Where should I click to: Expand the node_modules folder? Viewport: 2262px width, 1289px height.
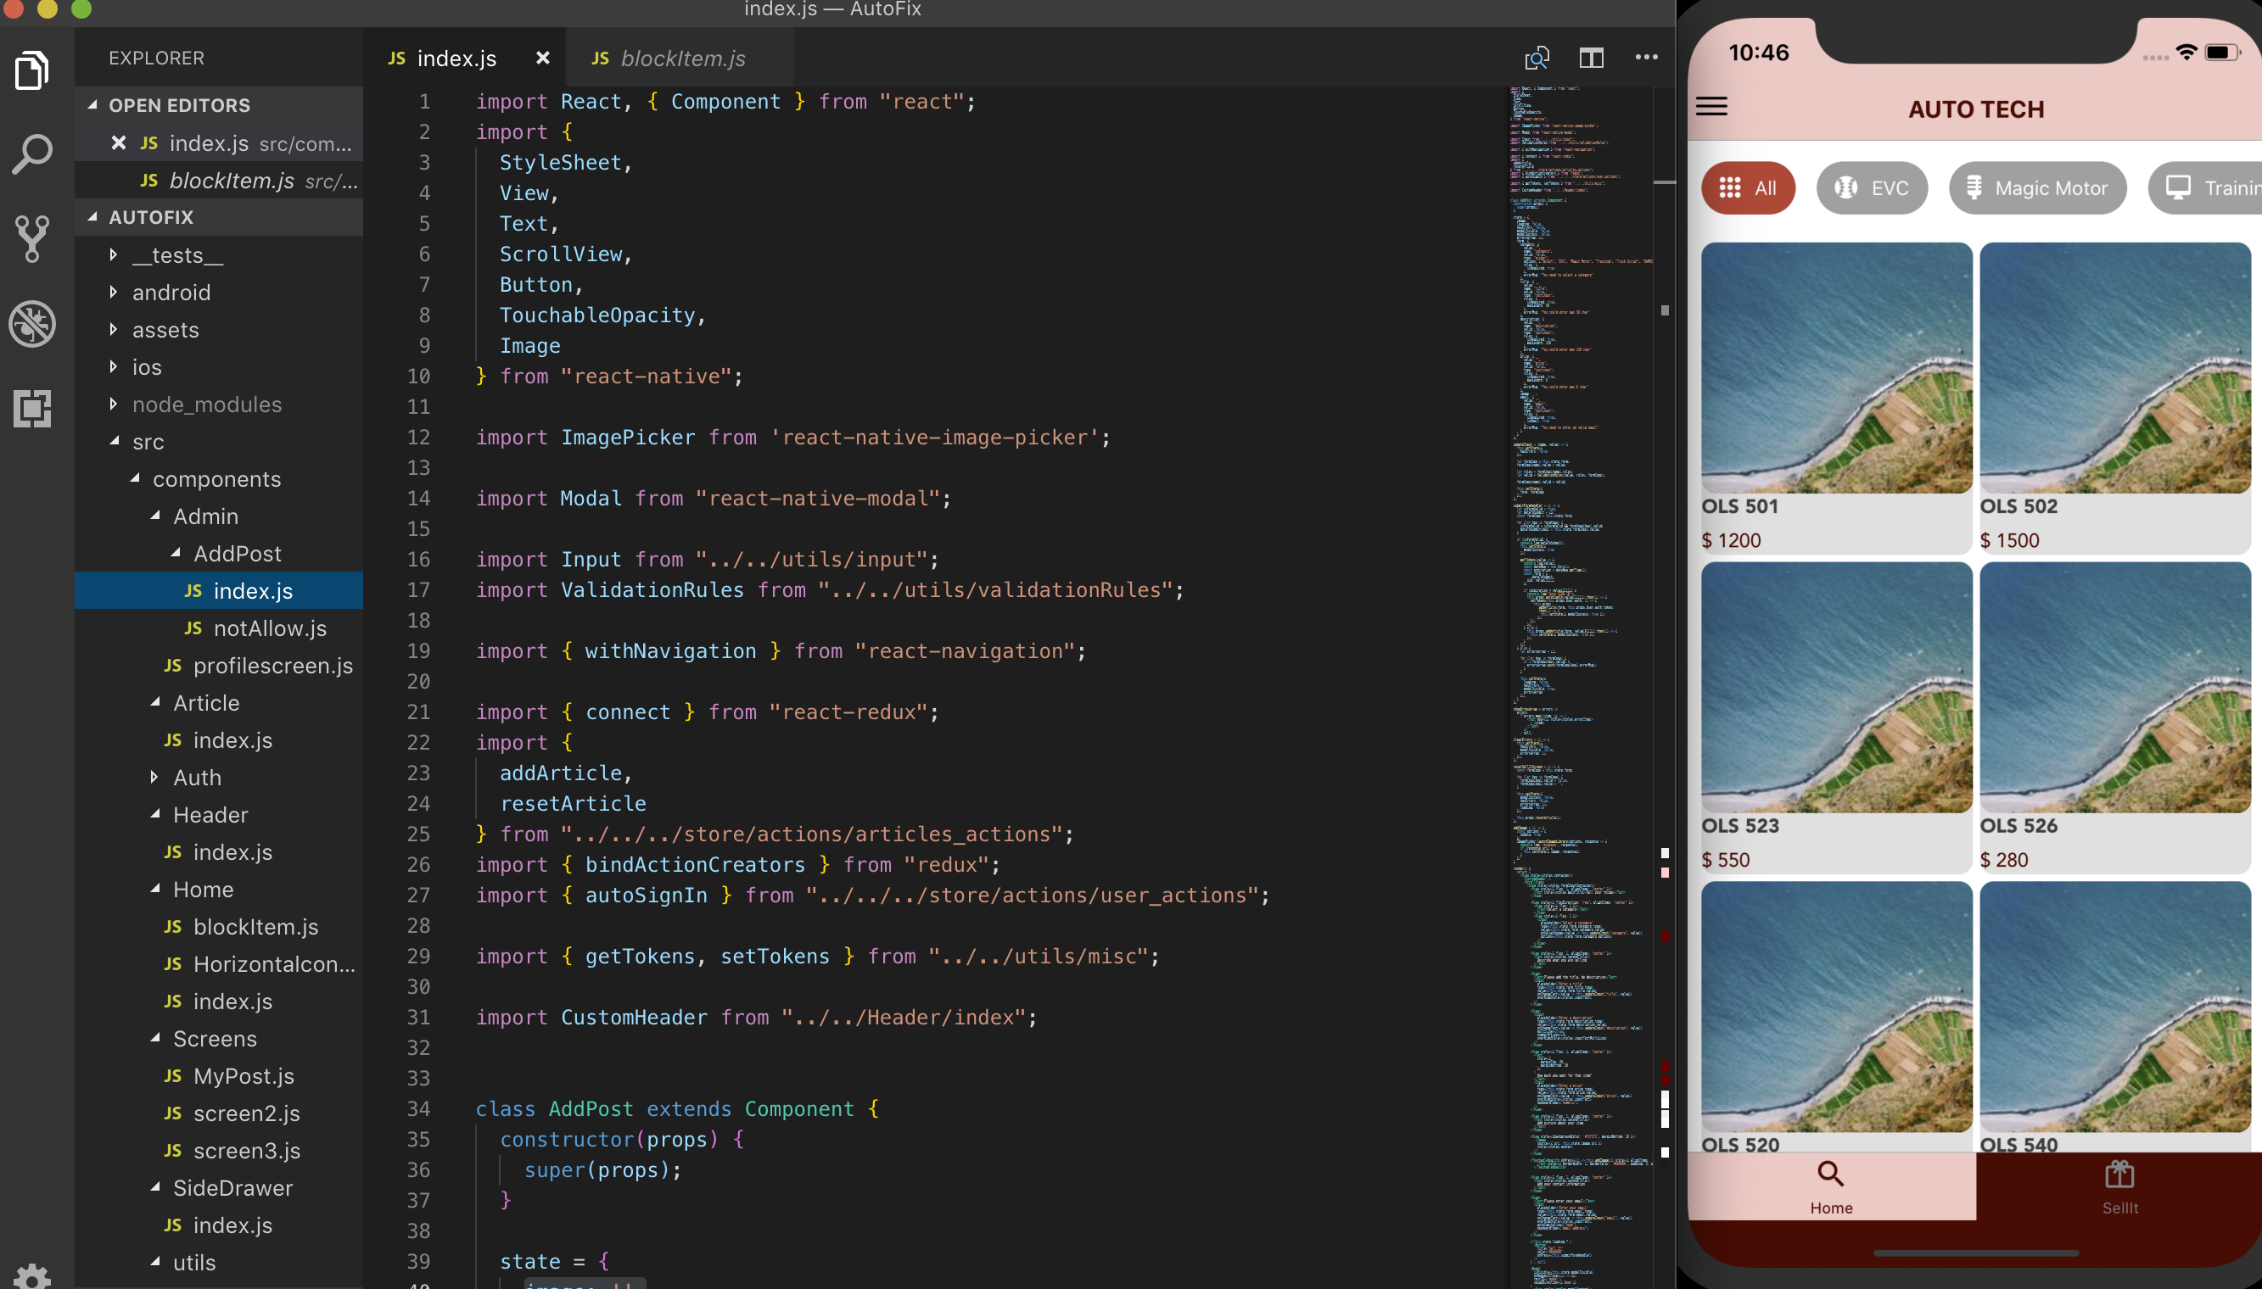coord(206,405)
